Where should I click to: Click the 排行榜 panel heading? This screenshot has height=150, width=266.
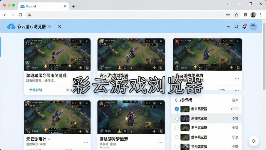pyautogui.click(x=186, y=100)
